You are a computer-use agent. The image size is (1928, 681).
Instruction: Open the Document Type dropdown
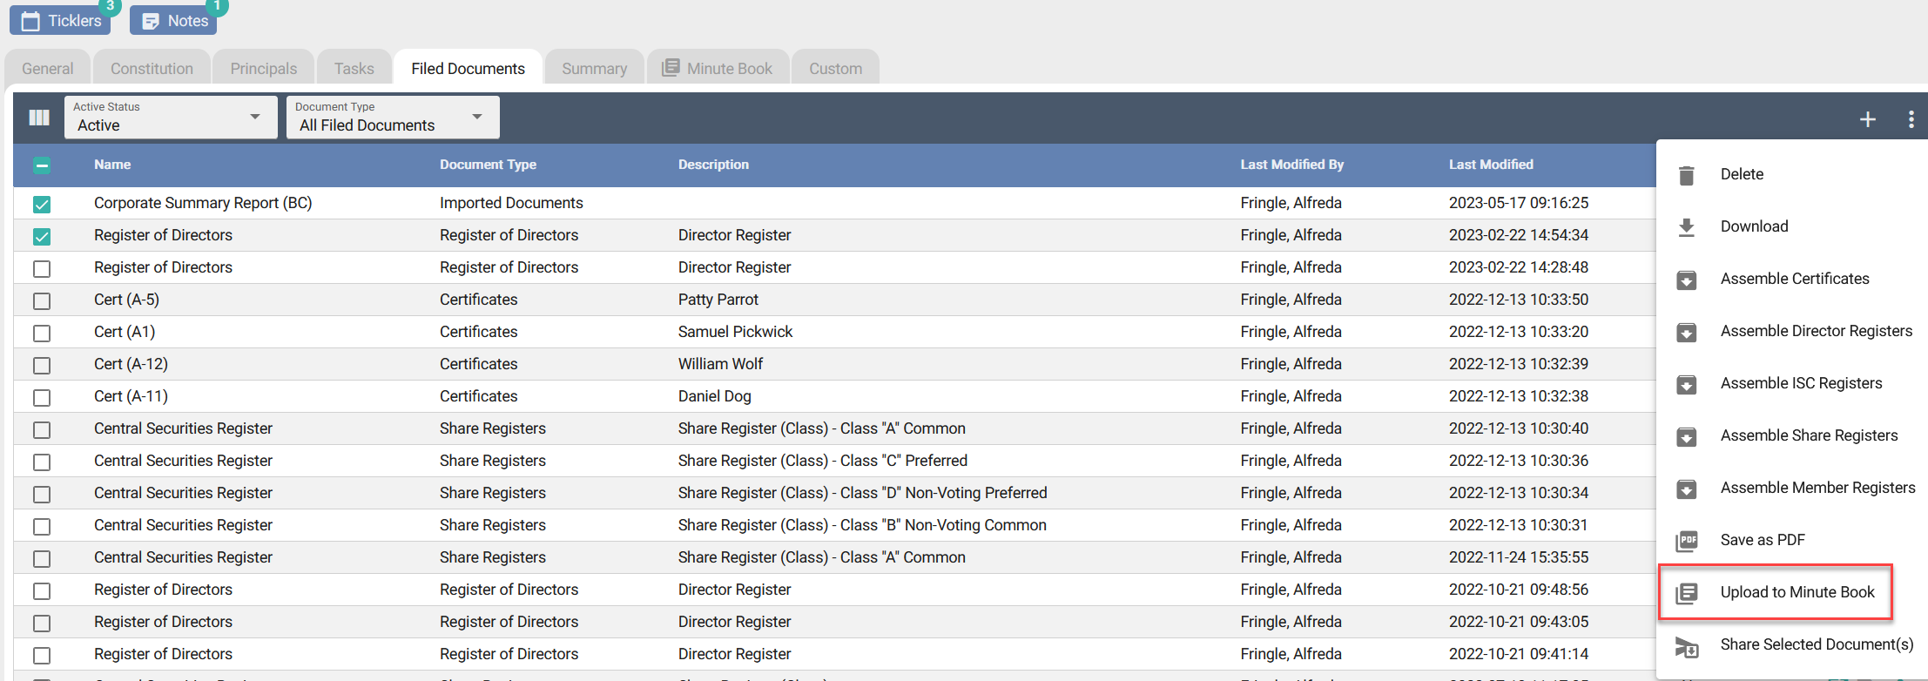pos(392,118)
